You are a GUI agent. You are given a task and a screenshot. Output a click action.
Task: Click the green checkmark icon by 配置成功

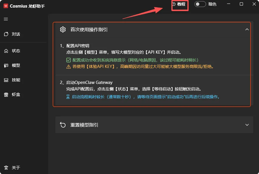tap(69, 60)
